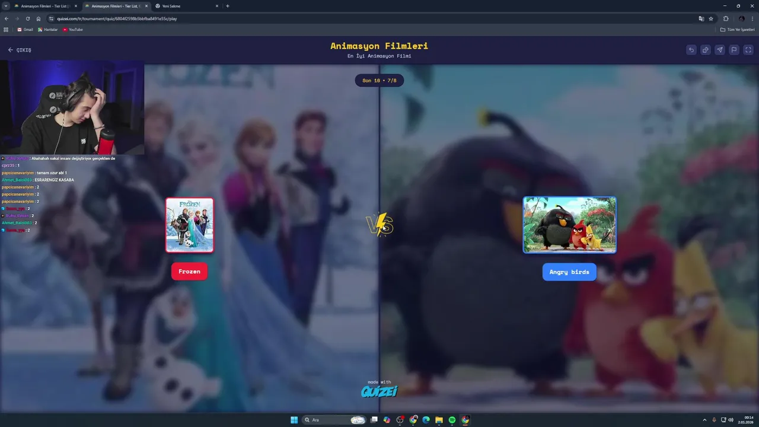Image resolution: width=759 pixels, height=427 pixels.
Task: Click the flag report icon
Action: pyautogui.click(x=734, y=50)
